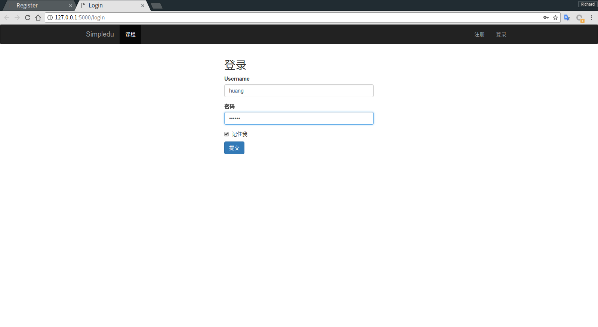This screenshot has width=598, height=327.
Task: Open the 课程 navbar item
Action: coord(130,34)
